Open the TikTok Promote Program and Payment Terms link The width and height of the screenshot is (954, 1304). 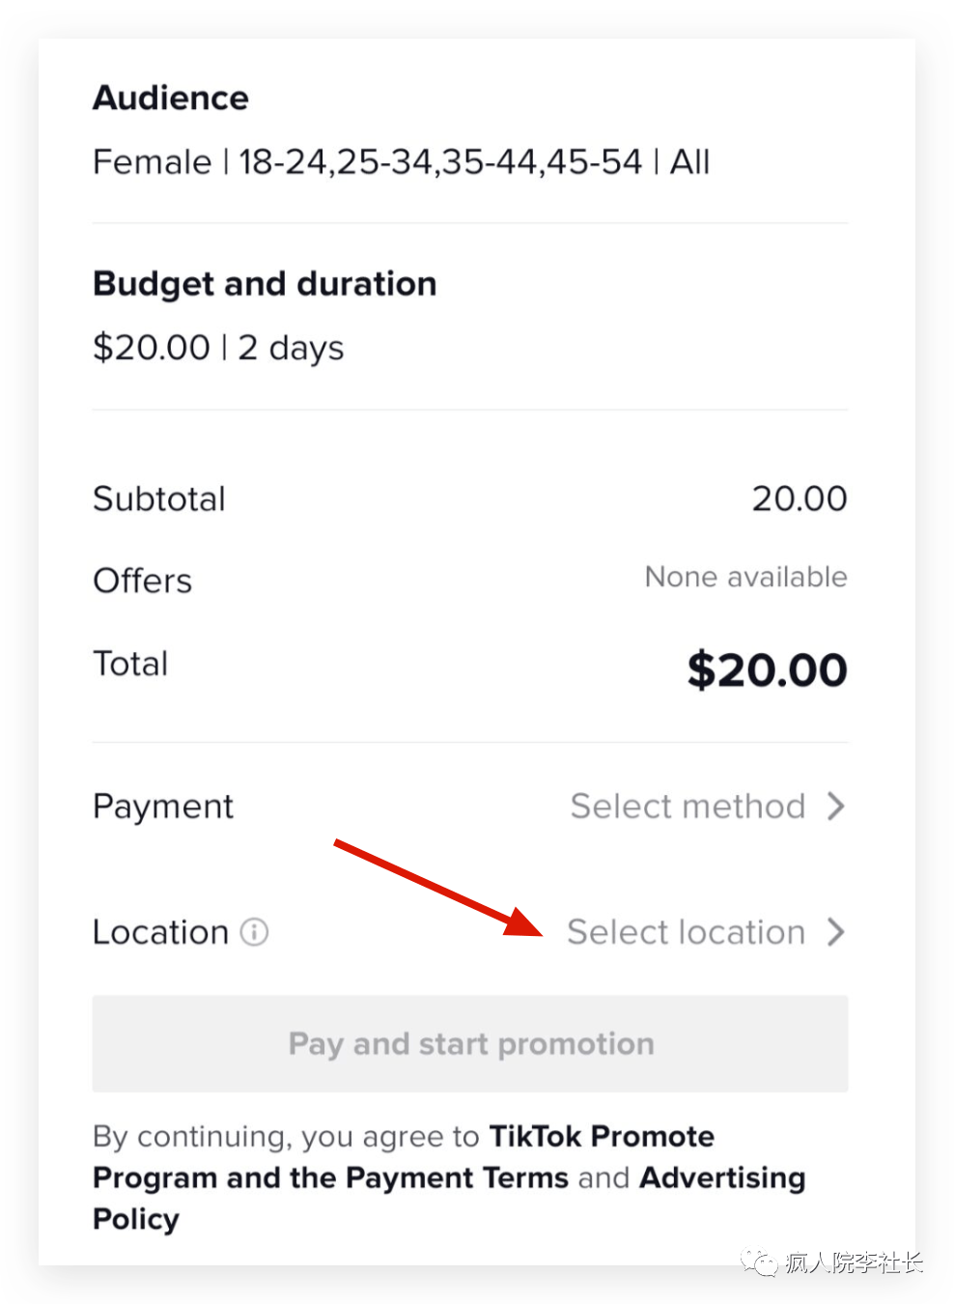pos(404,1157)
